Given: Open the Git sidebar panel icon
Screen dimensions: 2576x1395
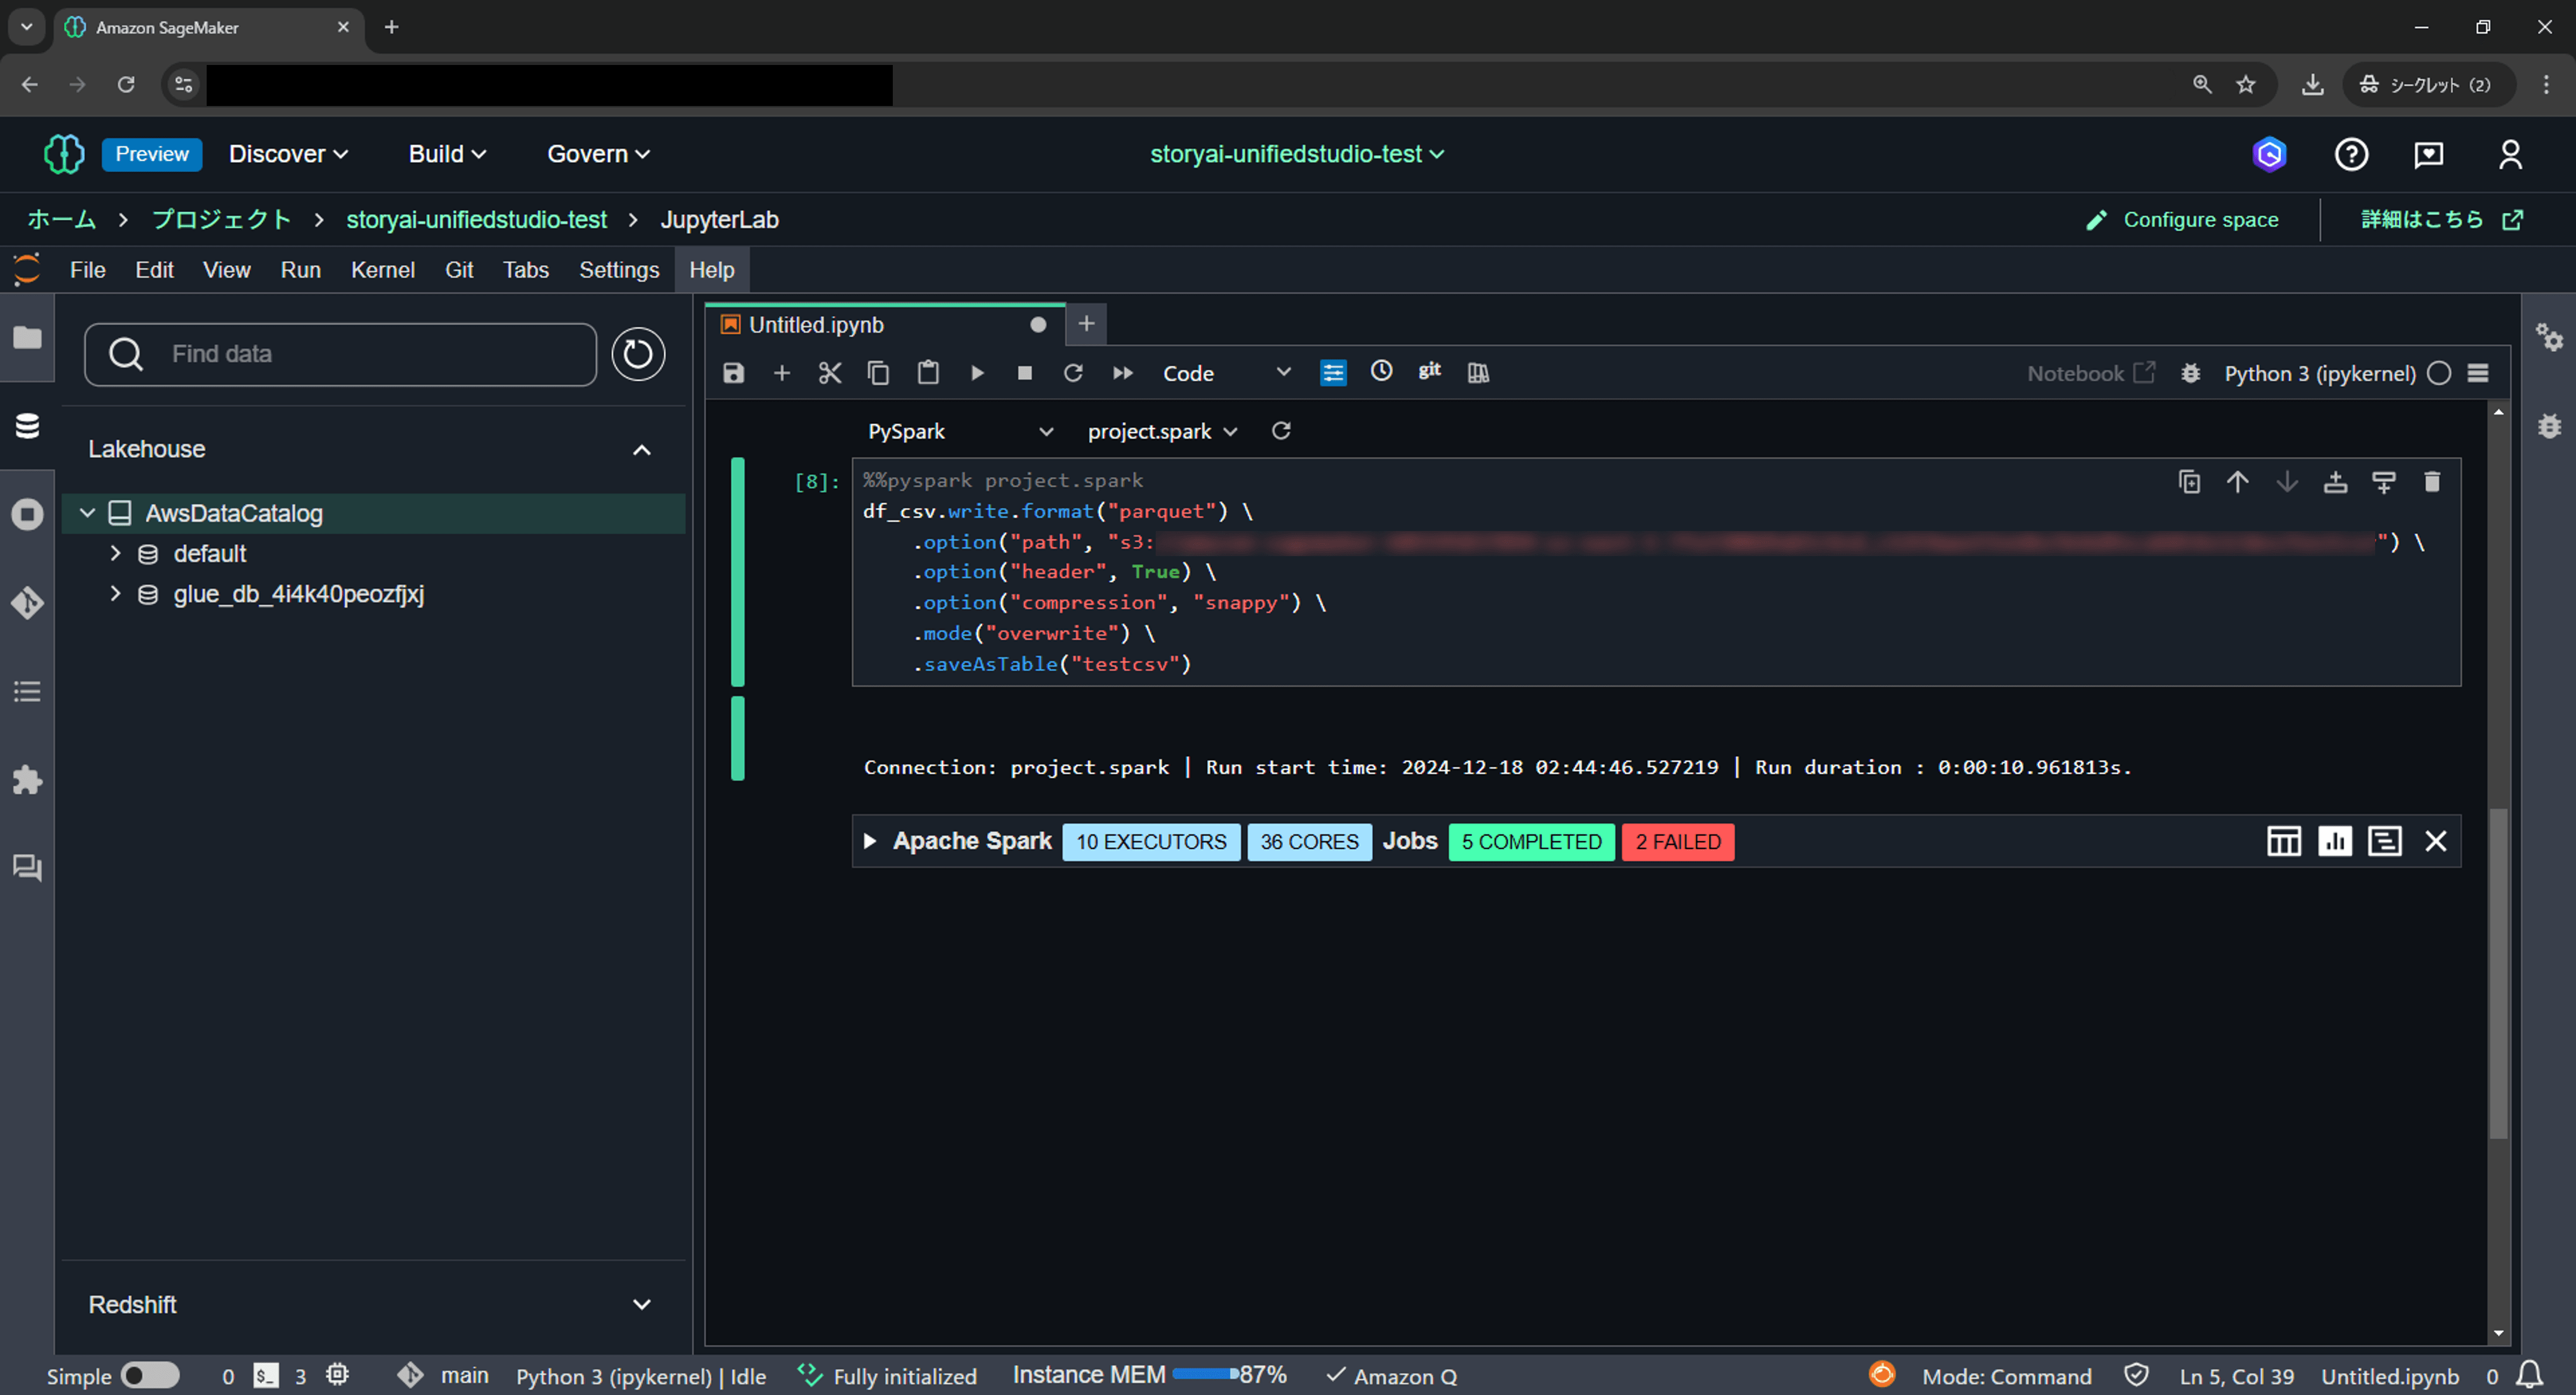Looking at the screenshot, I should pos(27,603).
